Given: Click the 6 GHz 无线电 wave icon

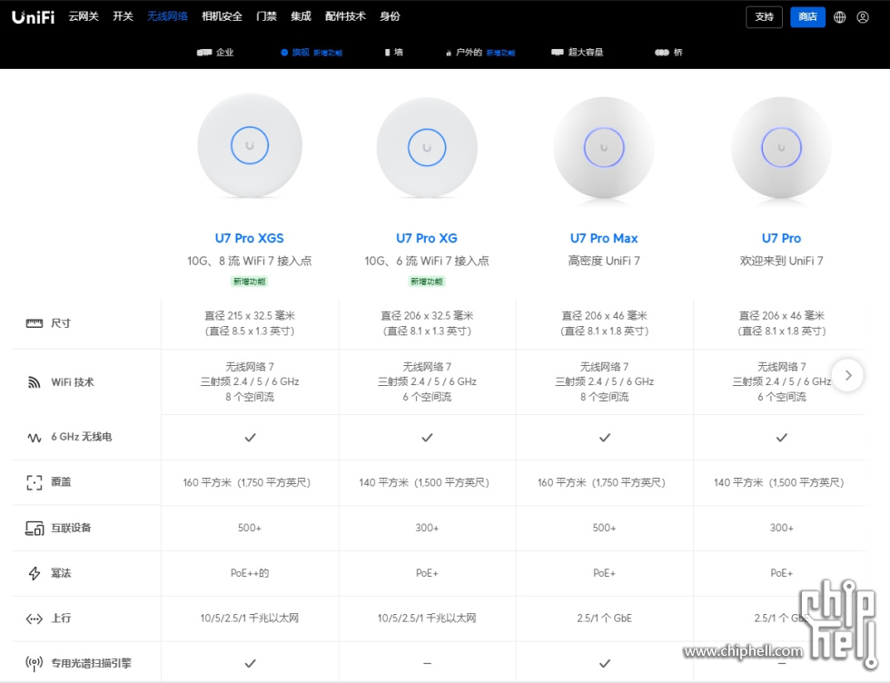Looking at the screenshot, I should [35, 437].
